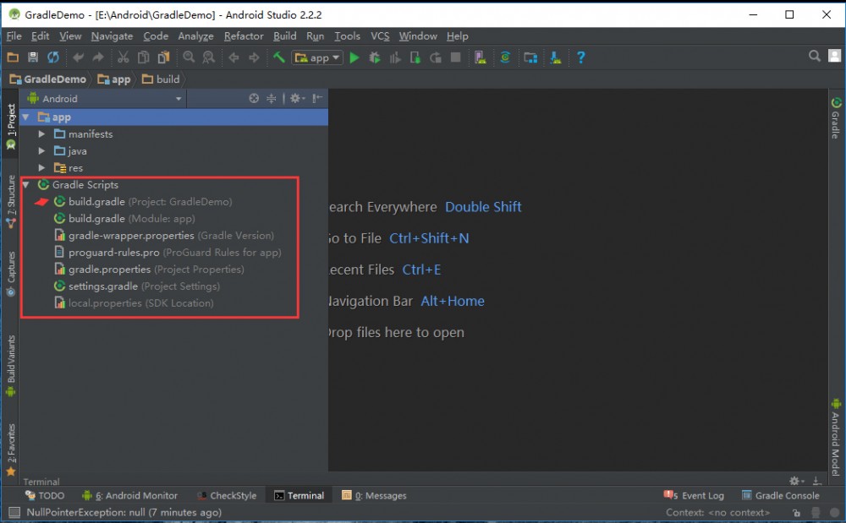Expand the res folder
Viewport: 846px width, 523px height.
[x=41, y=168]
